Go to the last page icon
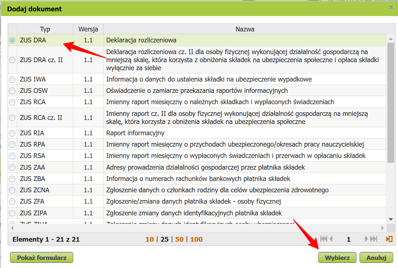 [374, 239]
